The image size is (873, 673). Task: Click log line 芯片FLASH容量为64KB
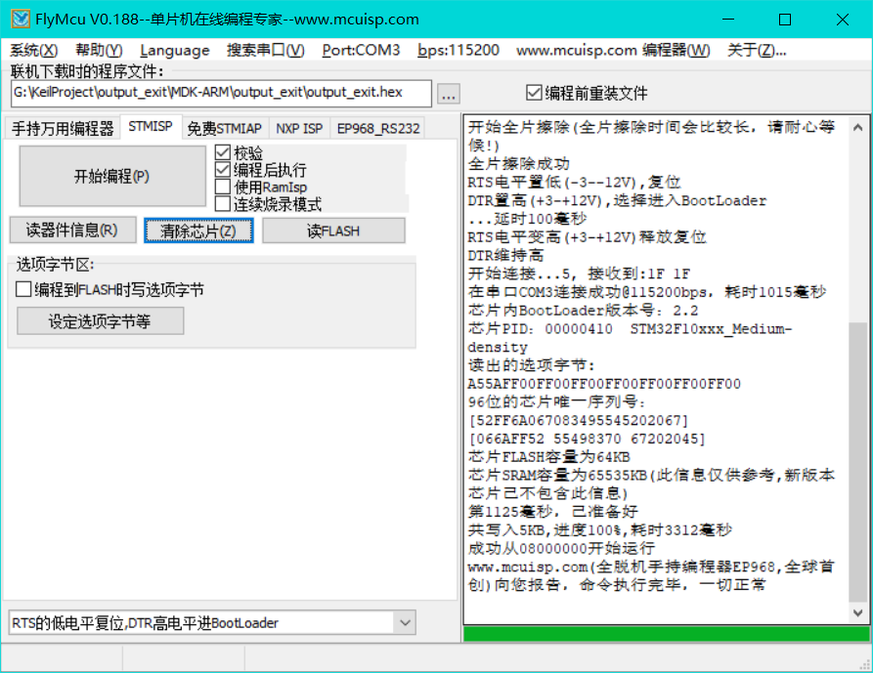549,457
